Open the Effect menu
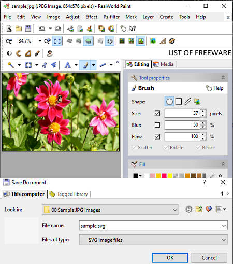This screenshot has height=264, width=233. click(91, 17)
